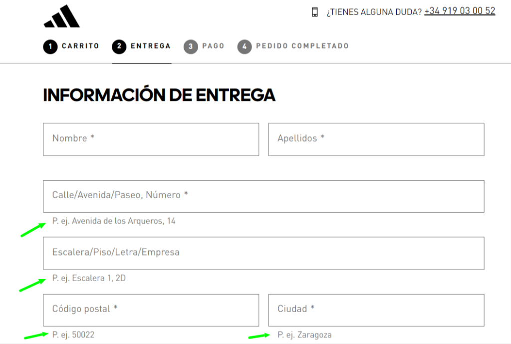
Task: Open the Pago step
Action: (x=204, y=46)
